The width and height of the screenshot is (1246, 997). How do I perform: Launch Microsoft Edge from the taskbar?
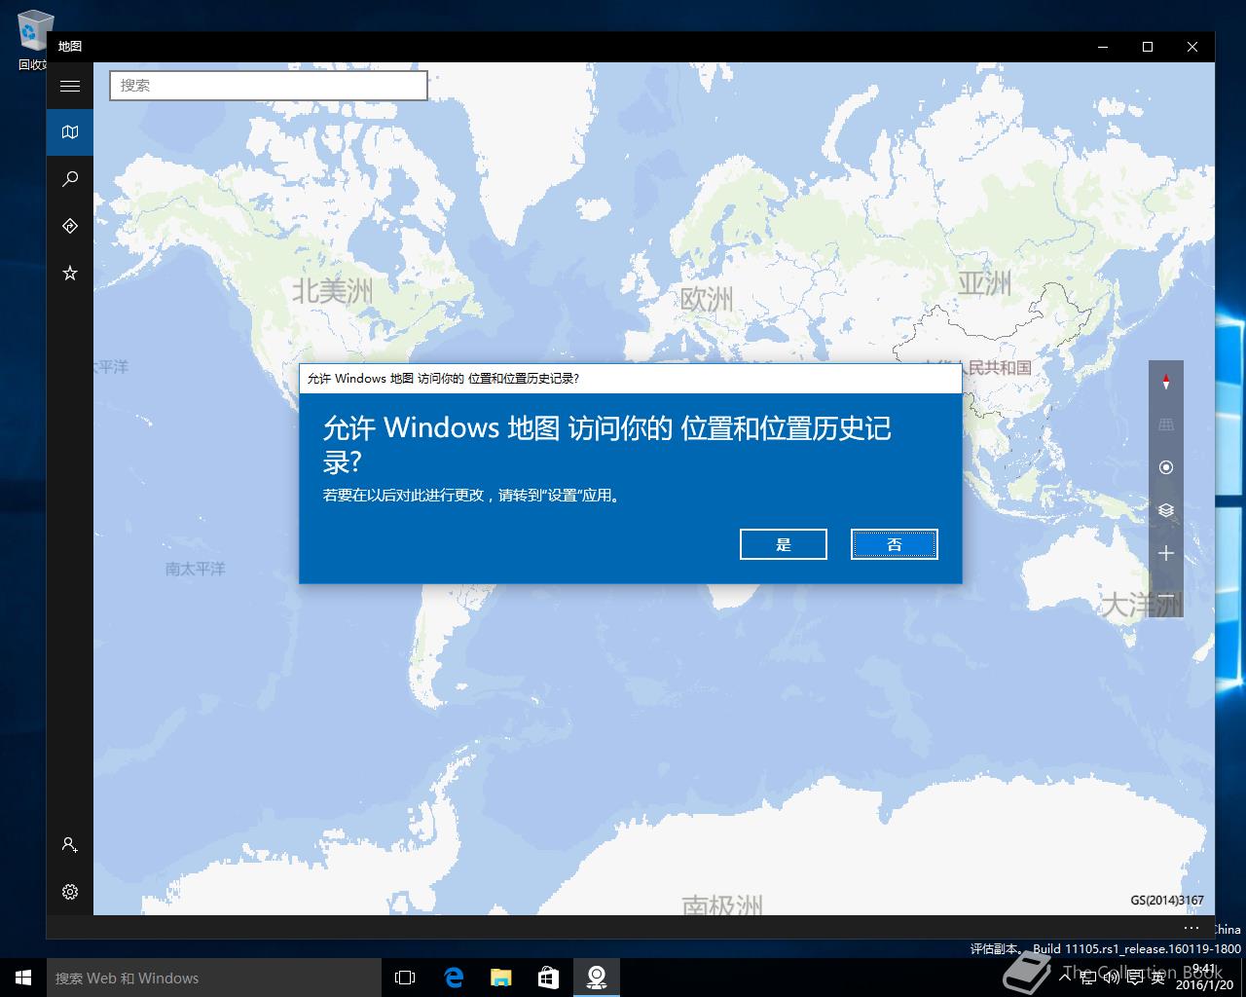(x=454, y=978)
